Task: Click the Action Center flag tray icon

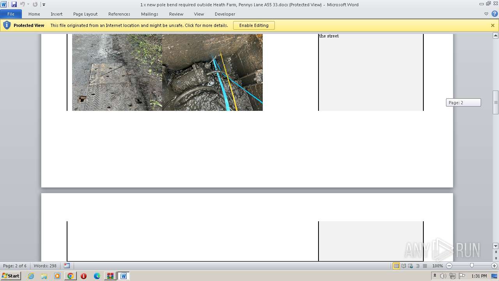Action: [462, 276]
